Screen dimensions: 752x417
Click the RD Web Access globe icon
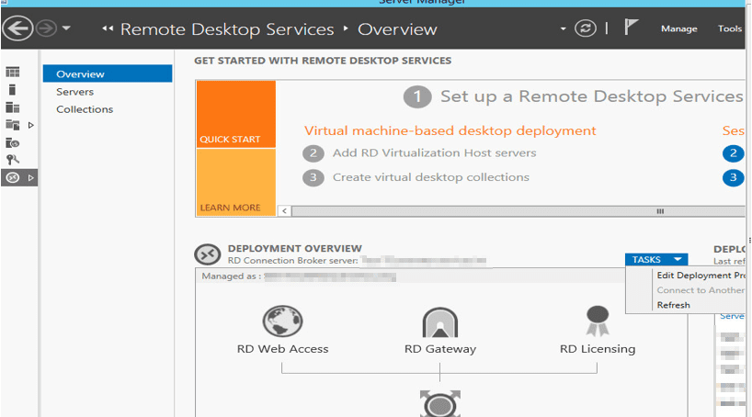(282, 322)
